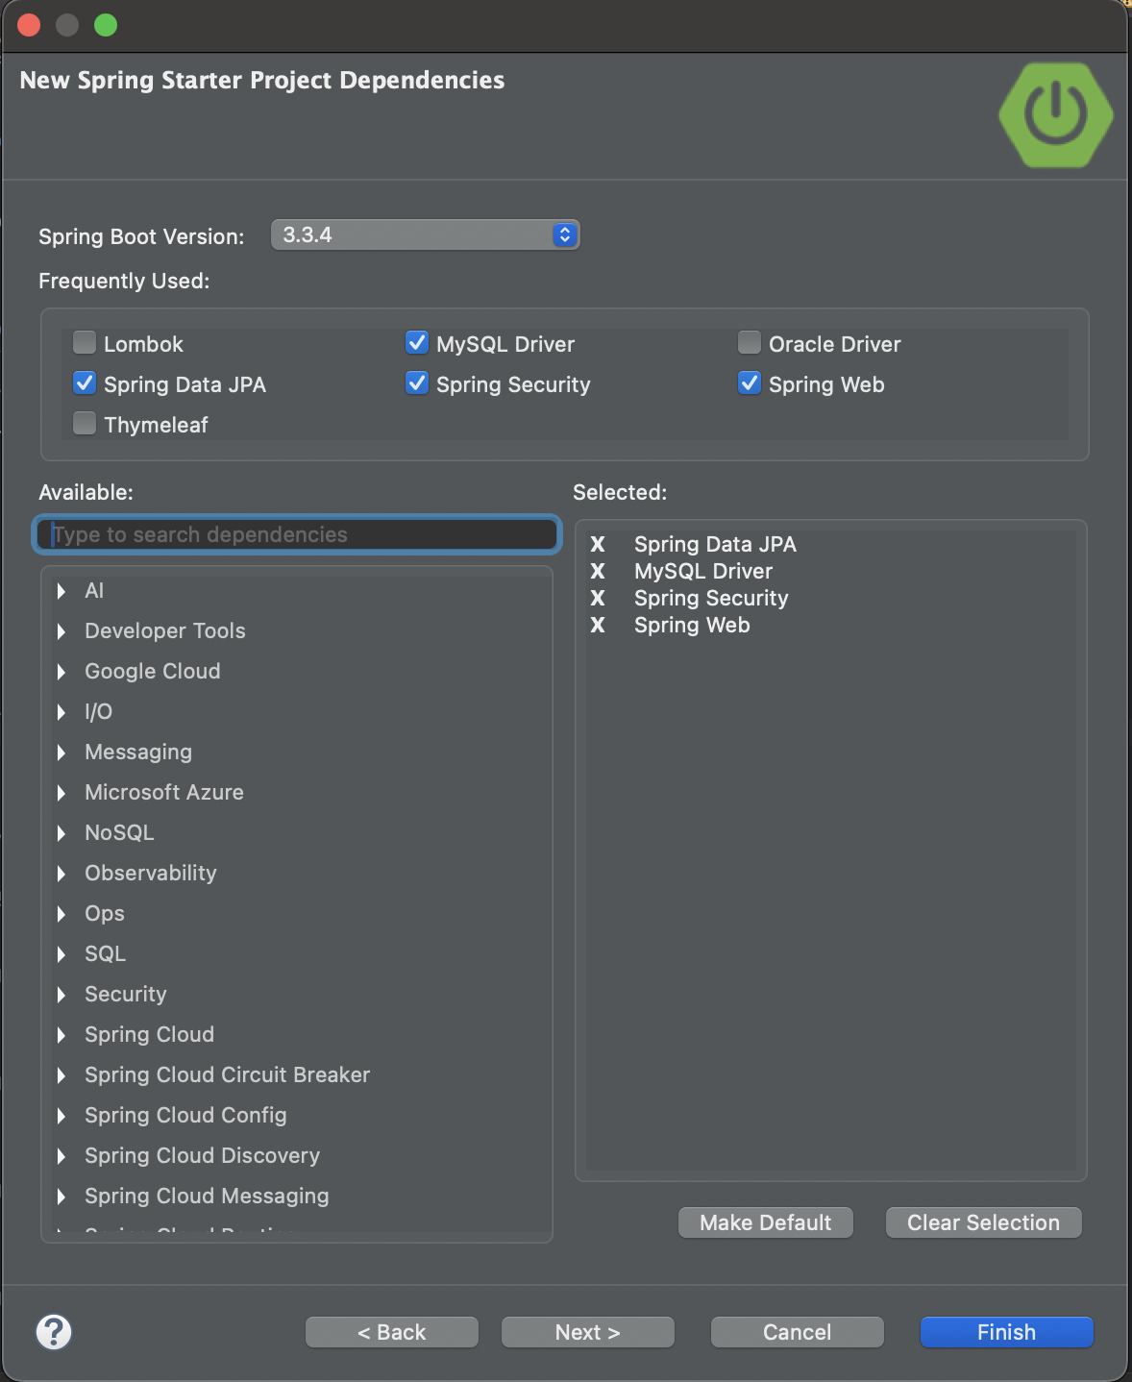Expand the Messaging category arrow
Screen dimensions: 1132x1382
point(62,753)
